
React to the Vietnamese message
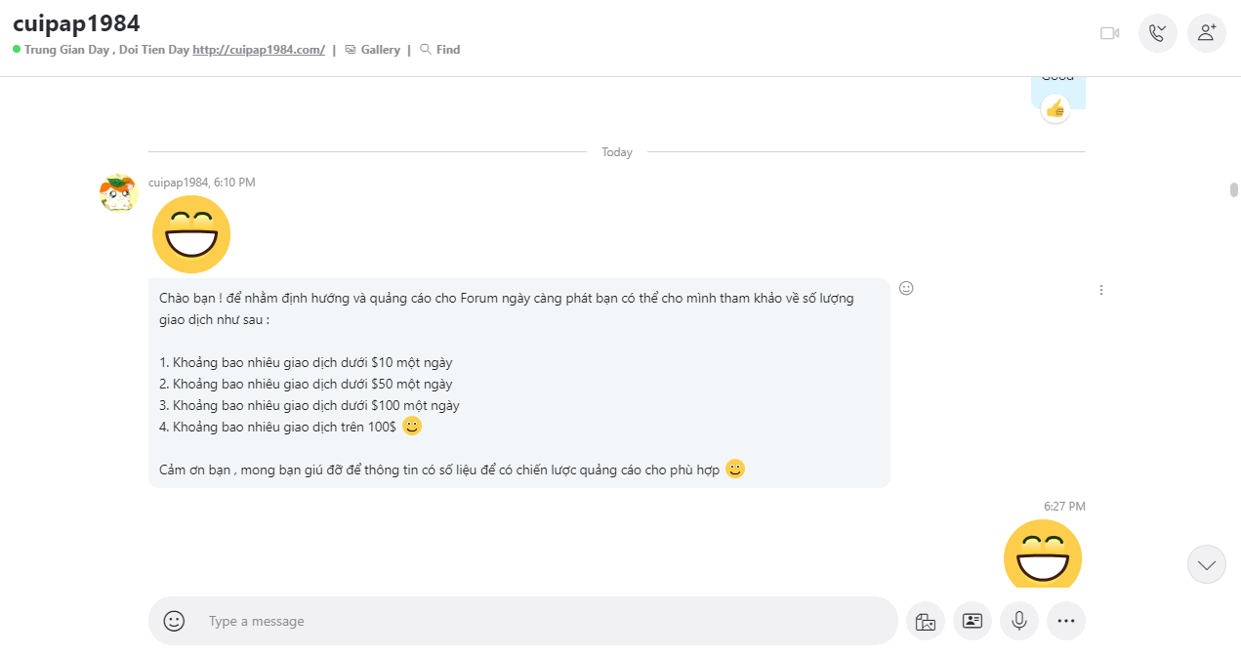tap(906, 288)
